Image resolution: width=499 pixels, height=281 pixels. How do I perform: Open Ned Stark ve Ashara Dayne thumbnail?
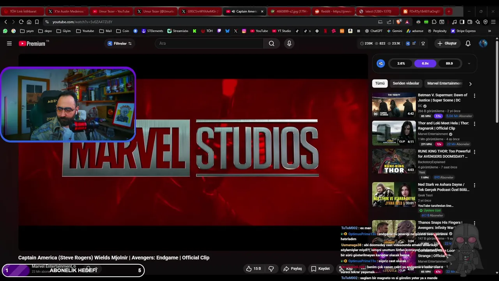pos(394,194)
